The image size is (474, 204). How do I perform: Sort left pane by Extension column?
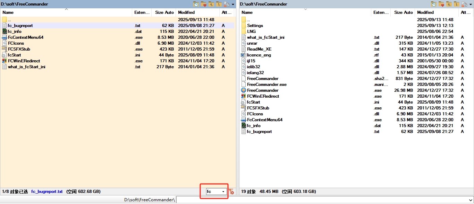[142, 12]
